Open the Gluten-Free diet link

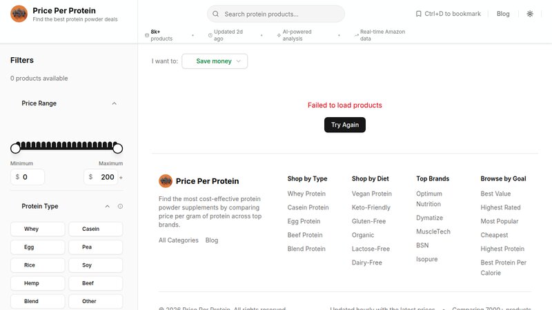368,221
